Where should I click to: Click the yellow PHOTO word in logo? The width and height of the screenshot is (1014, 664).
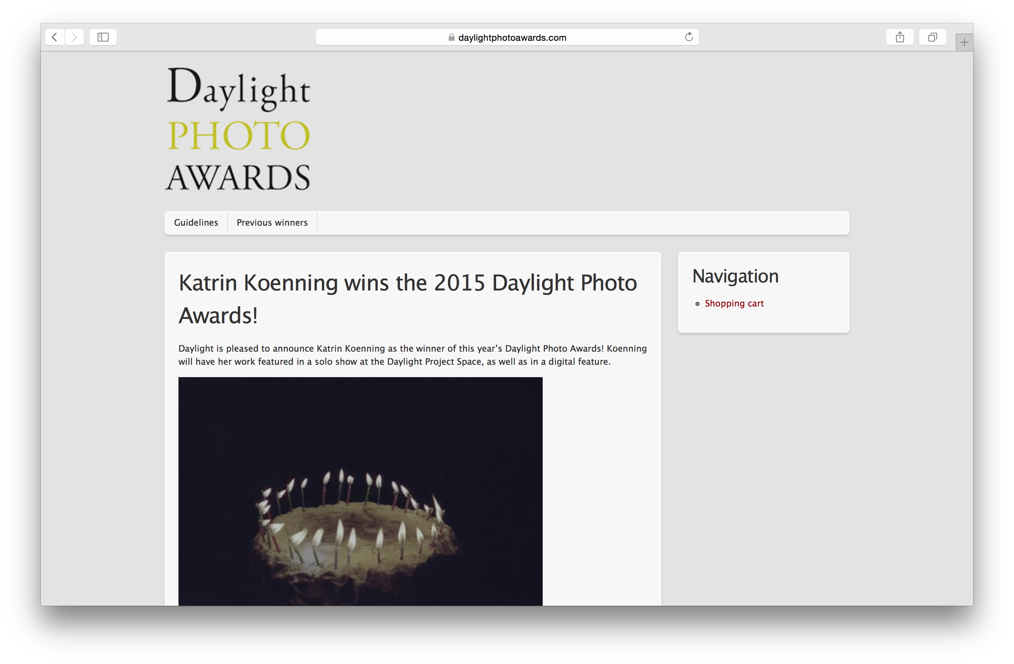238,135
